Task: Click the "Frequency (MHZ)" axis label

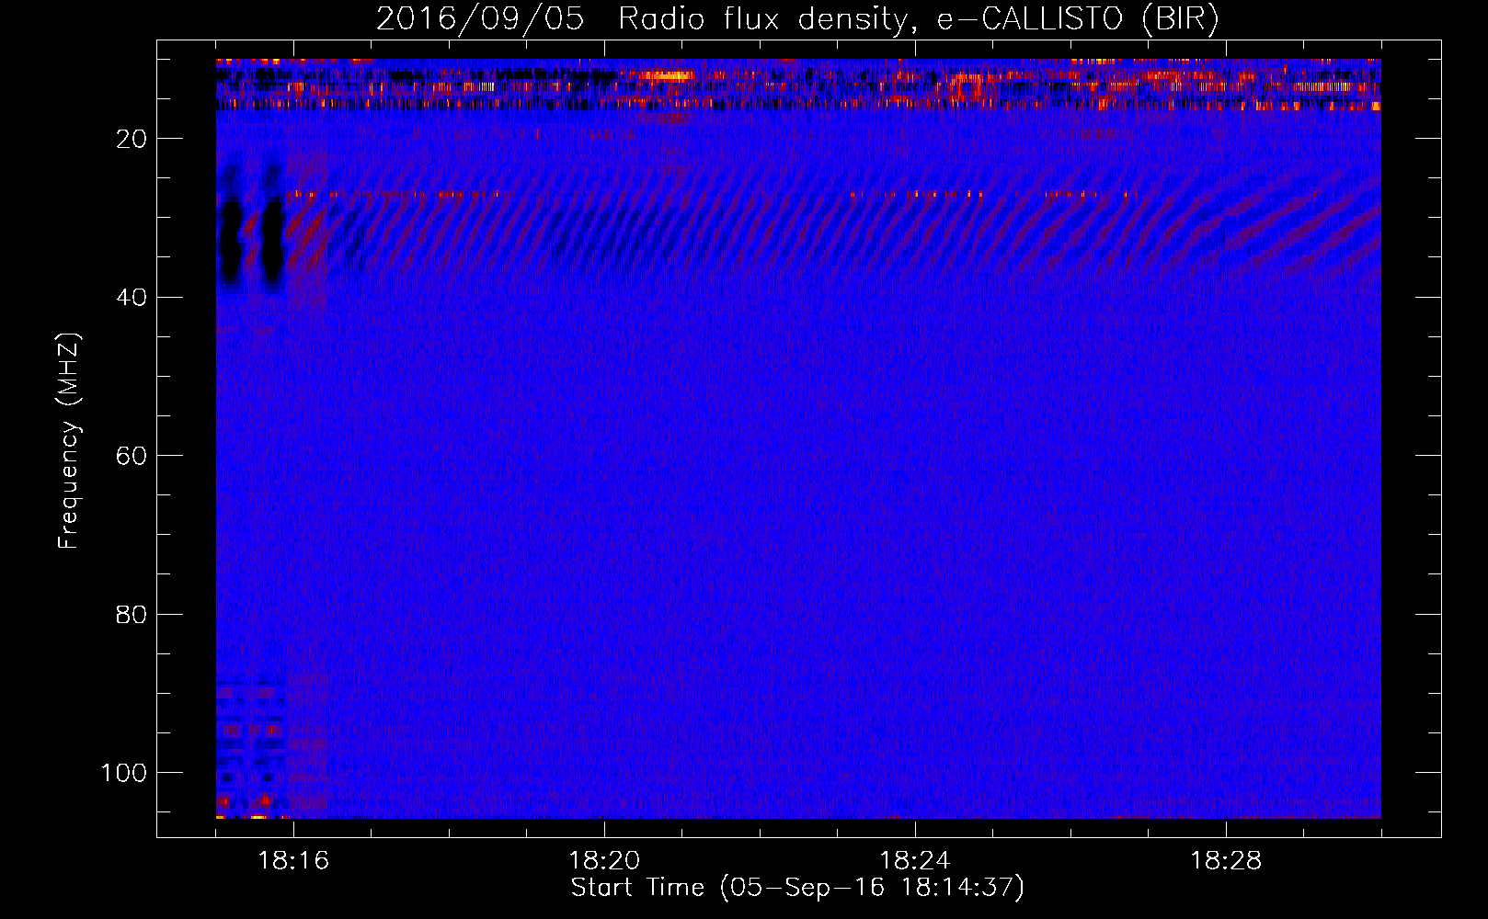Action: (x=70, y=440)
